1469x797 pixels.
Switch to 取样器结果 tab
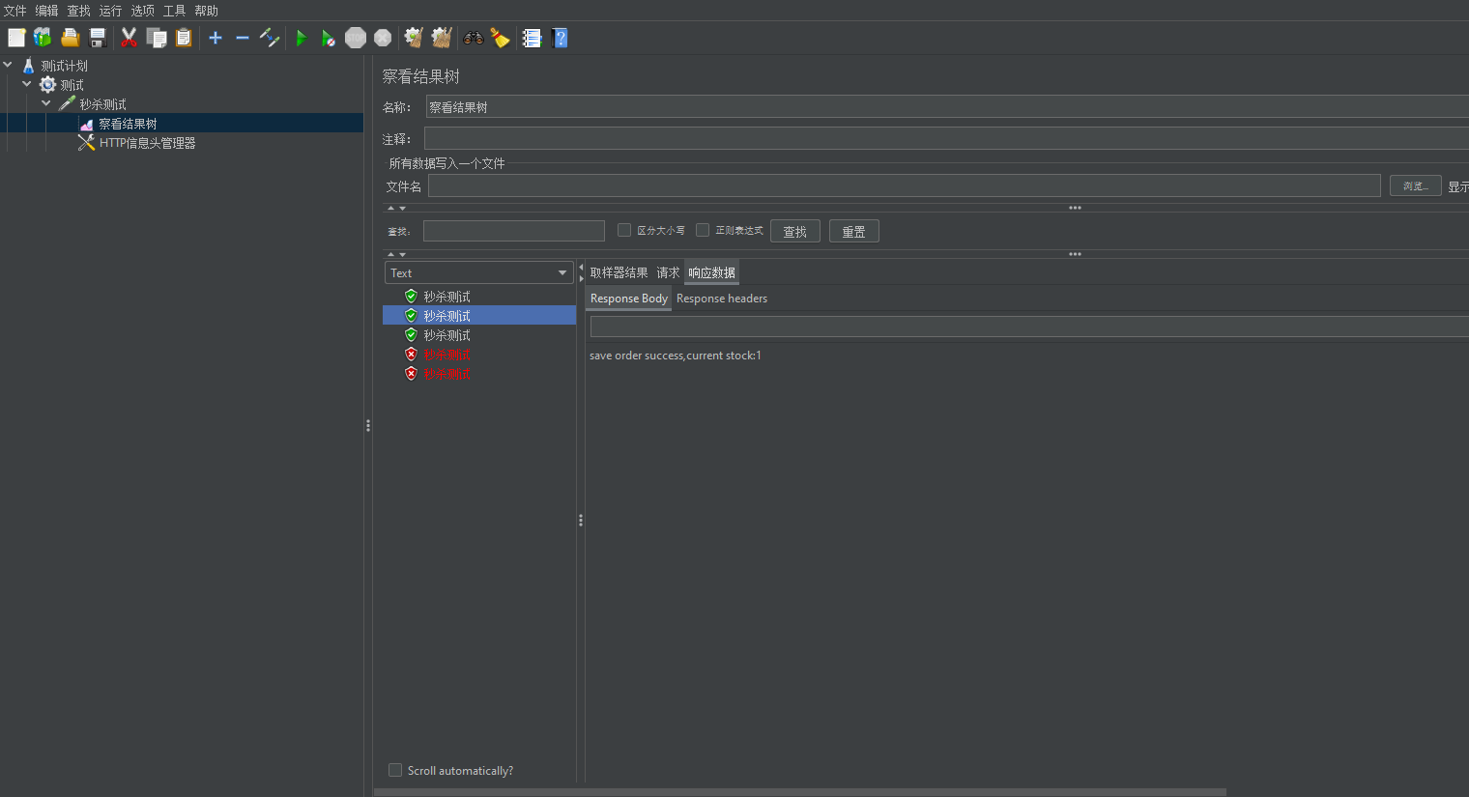(619, 272)
